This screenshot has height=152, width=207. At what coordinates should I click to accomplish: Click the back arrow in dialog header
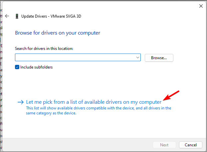coord(7,16)
